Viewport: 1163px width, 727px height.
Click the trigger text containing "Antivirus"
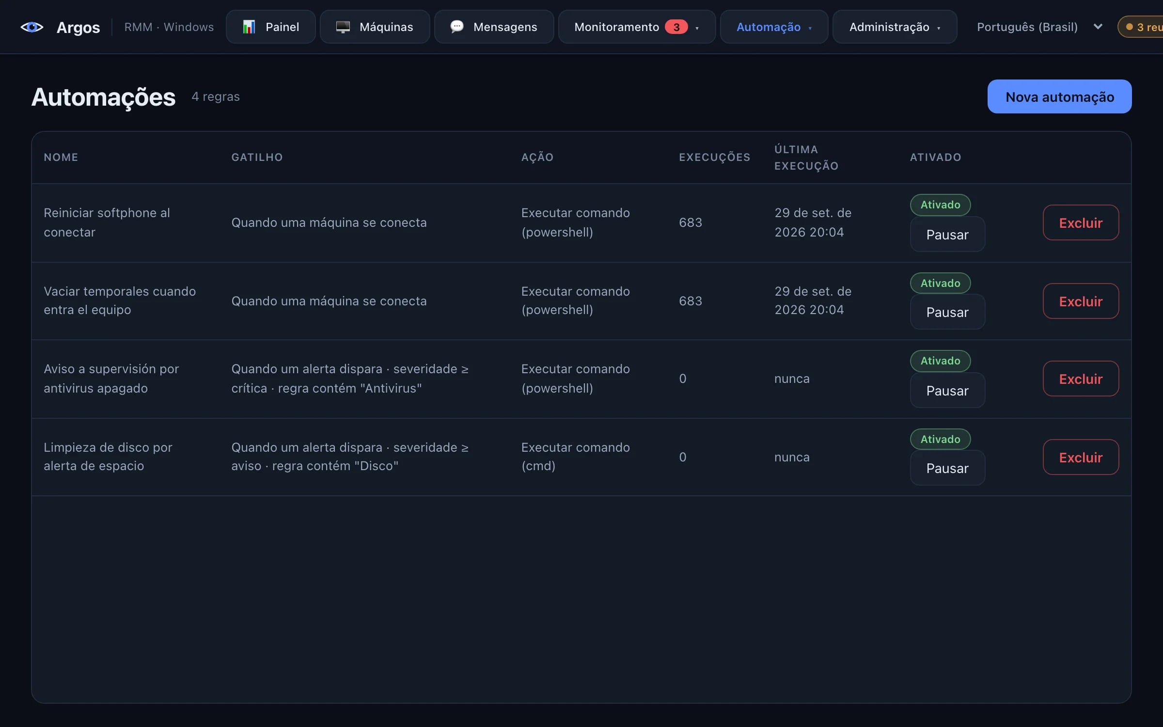point(350,379)
